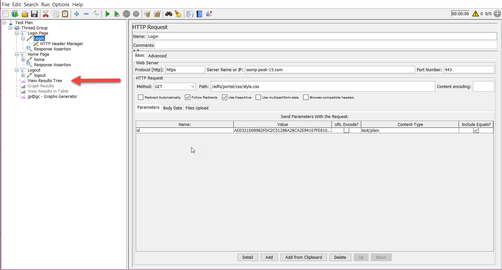
Task: Collapse the Login sampler node
Action: (x=23, y=39)
